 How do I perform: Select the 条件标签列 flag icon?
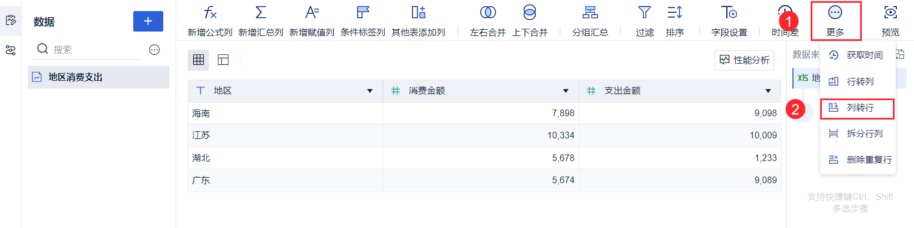point(363,13)
